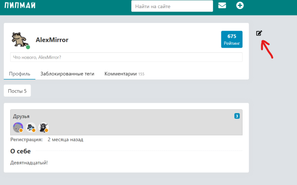Viewport: 297px width, 185px height.
Task: Open the Комментарии 155 tab
Action: (x=124, y=74)
